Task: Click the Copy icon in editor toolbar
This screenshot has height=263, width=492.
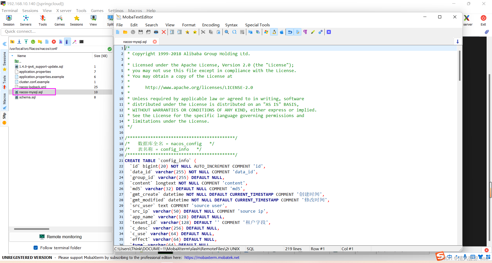Action: (211, 32)
